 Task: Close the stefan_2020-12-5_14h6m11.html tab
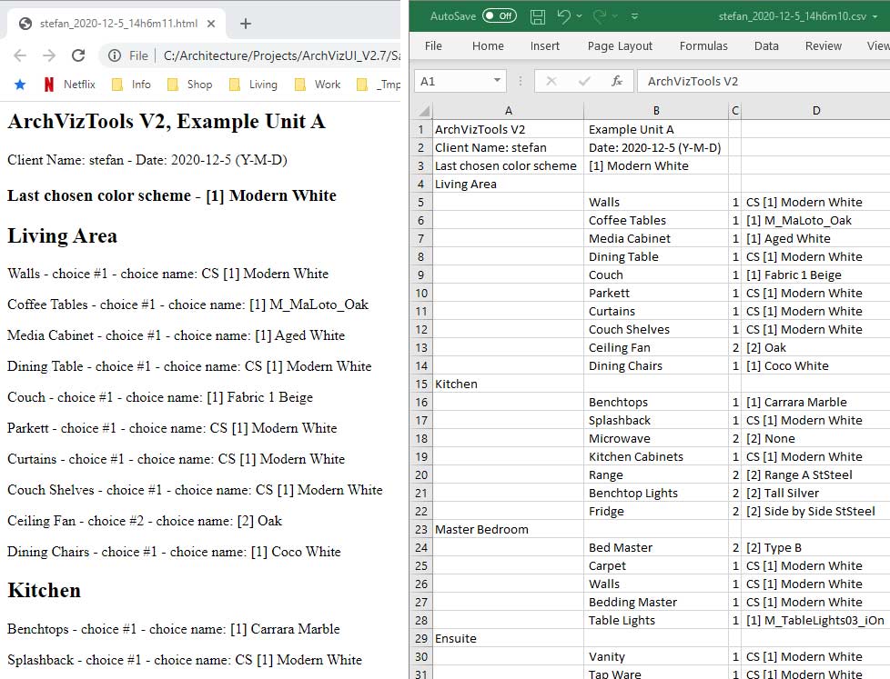[211, 24]
